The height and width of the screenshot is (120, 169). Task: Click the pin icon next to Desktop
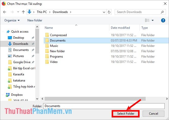pos(33,38)
